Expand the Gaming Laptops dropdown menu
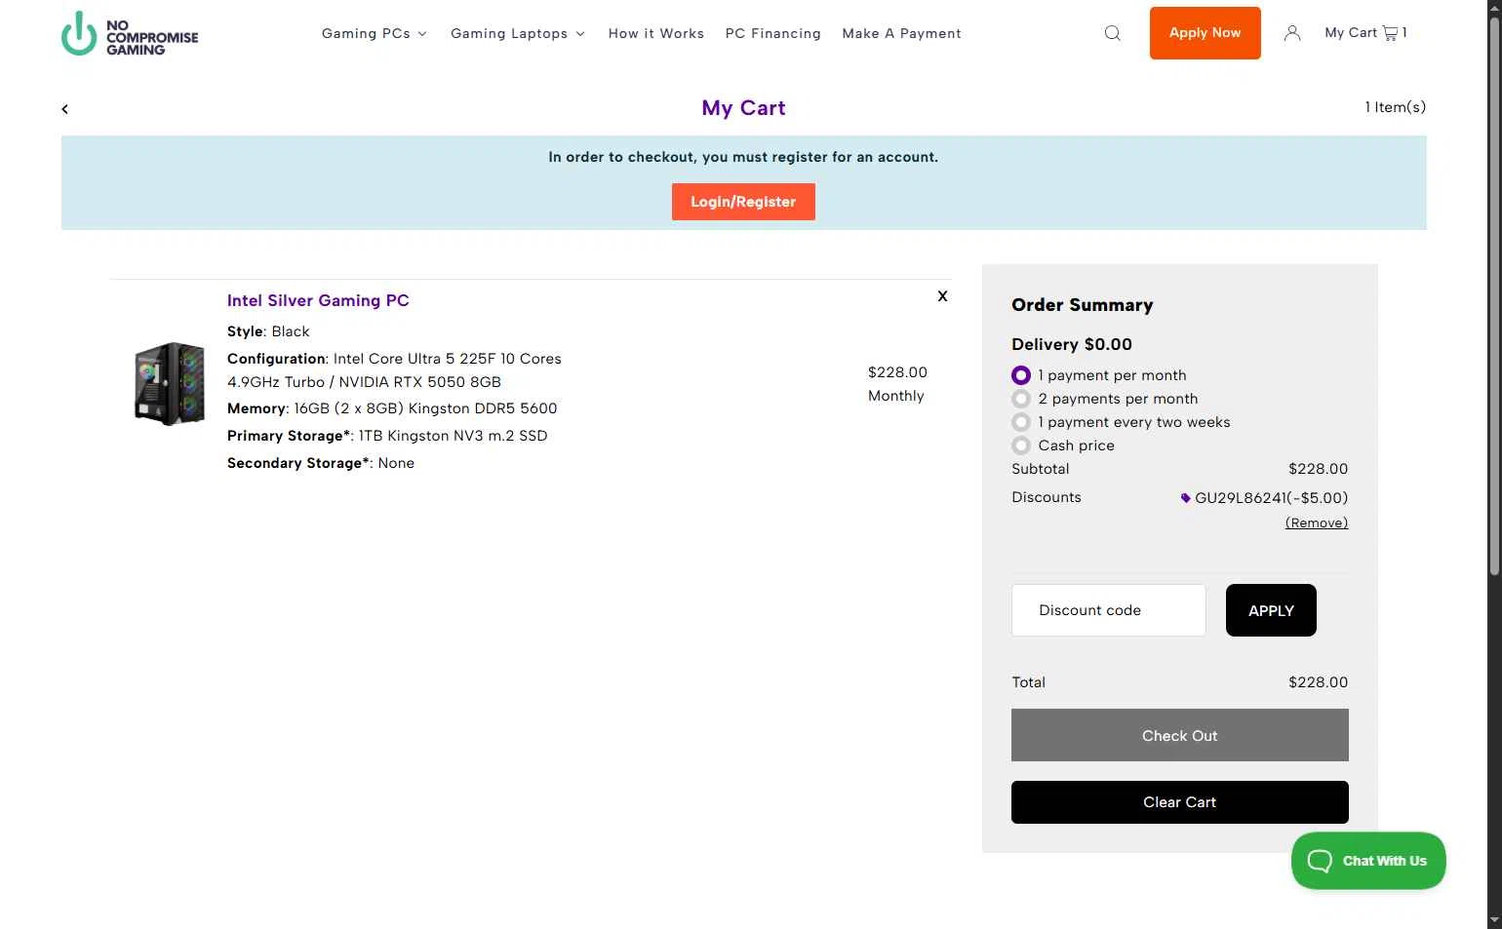 click(518, 33)
